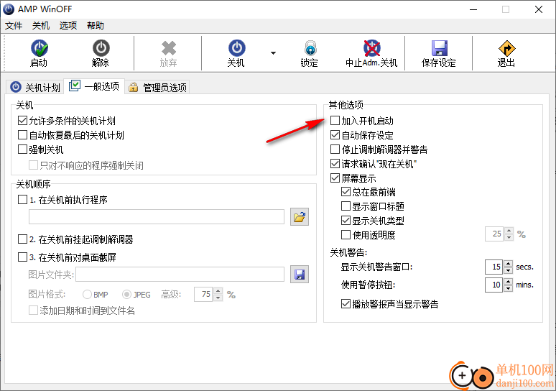Toggle 请求确认"现在关机" checkbox

point(335,164)
